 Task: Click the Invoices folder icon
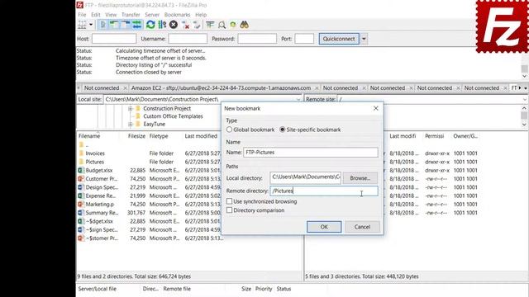pyautogui.click(x=81, y=153)
